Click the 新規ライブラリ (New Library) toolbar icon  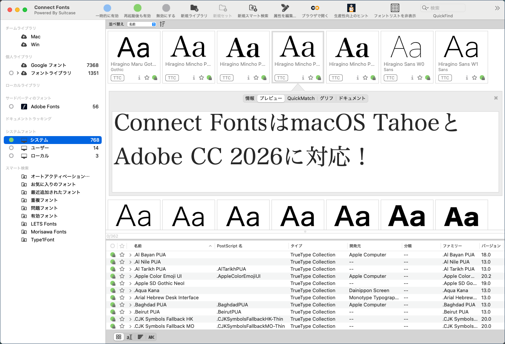click(x=194, y=8)
